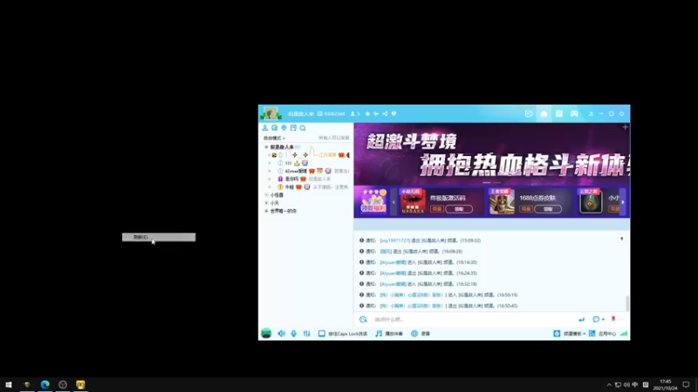Click the plus icon on banner corner
Screen dimensions: 698x392
point(625,127)
